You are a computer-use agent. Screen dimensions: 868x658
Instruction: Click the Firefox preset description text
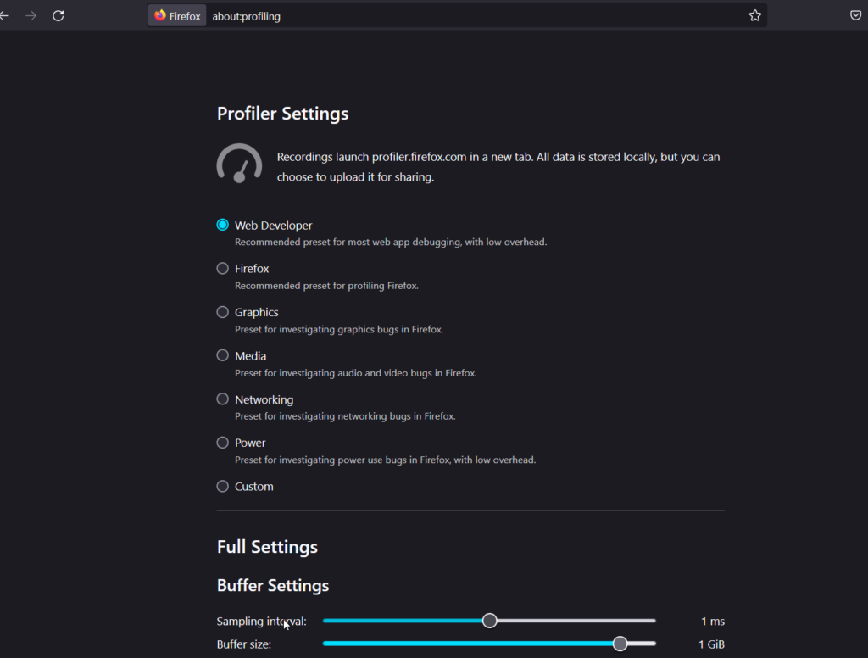click(326, 286)
